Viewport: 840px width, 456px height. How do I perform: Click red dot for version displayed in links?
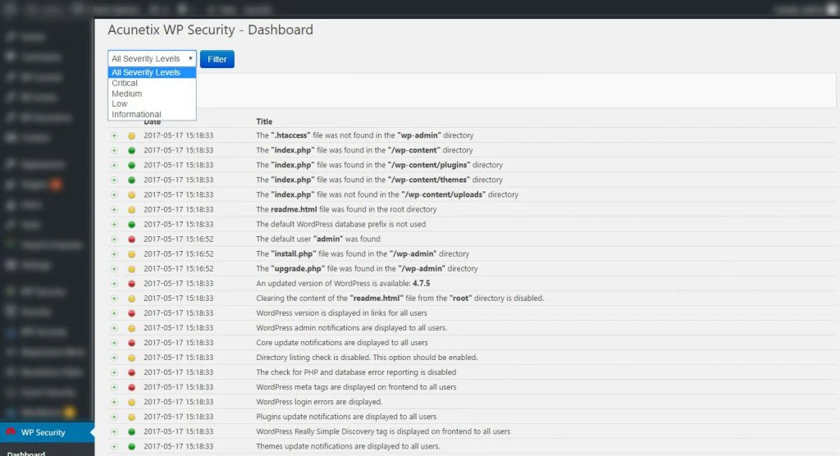pyautogui.click(x=131, y=313)
